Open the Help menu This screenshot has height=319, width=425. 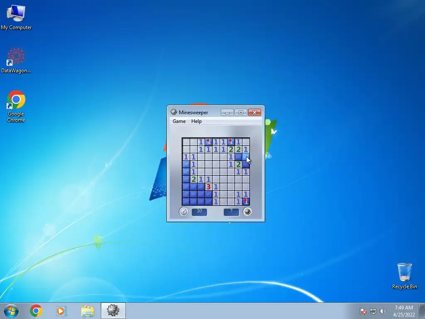pos(196,121)
